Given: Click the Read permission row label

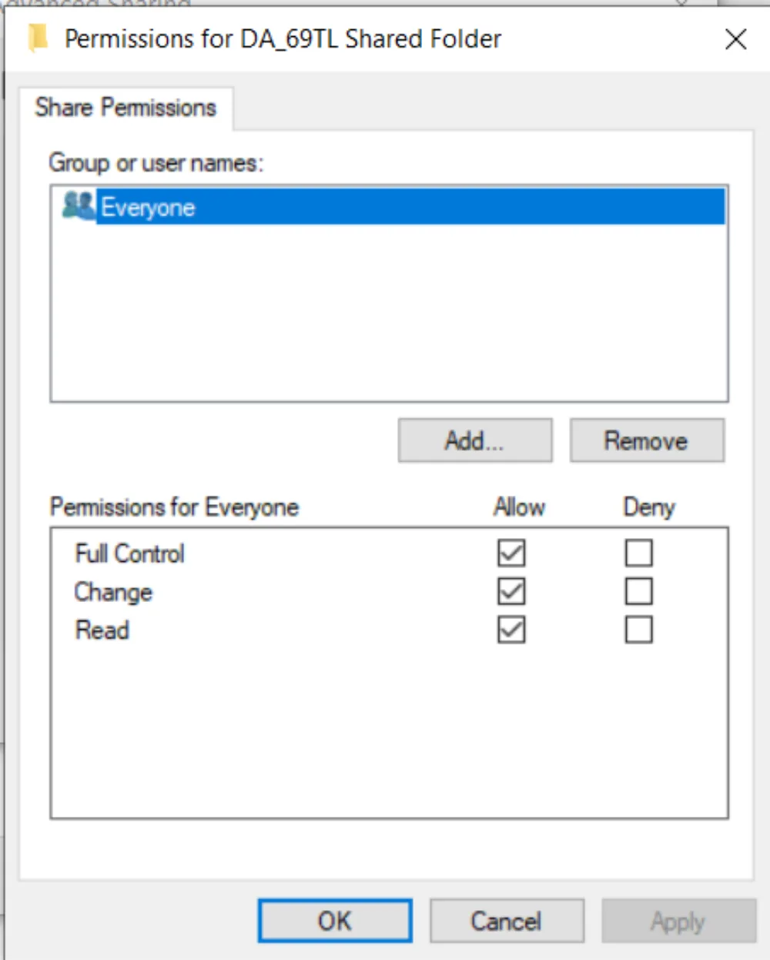Looking at the screenshot, I should click(102, 631).
